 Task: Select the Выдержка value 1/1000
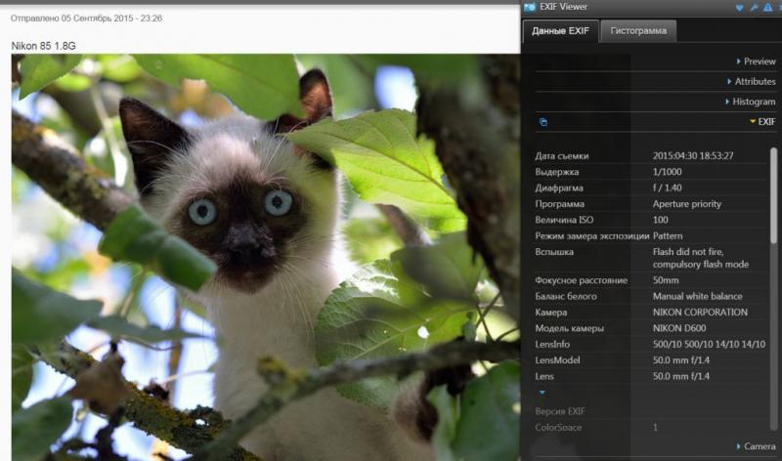point(667,172)
